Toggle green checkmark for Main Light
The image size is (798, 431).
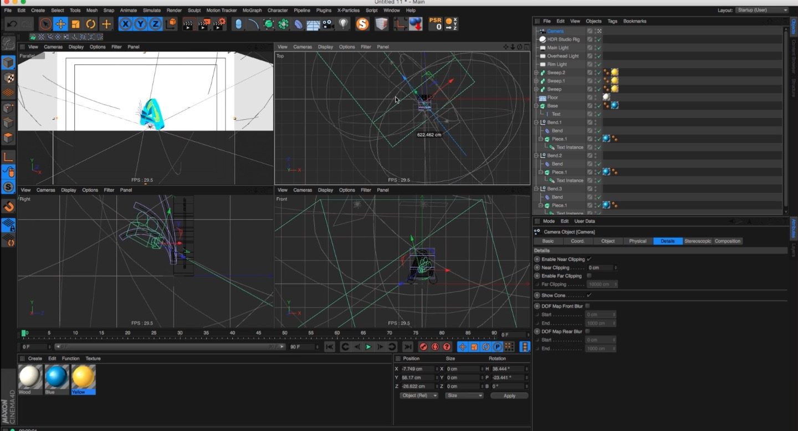[600, 48]
